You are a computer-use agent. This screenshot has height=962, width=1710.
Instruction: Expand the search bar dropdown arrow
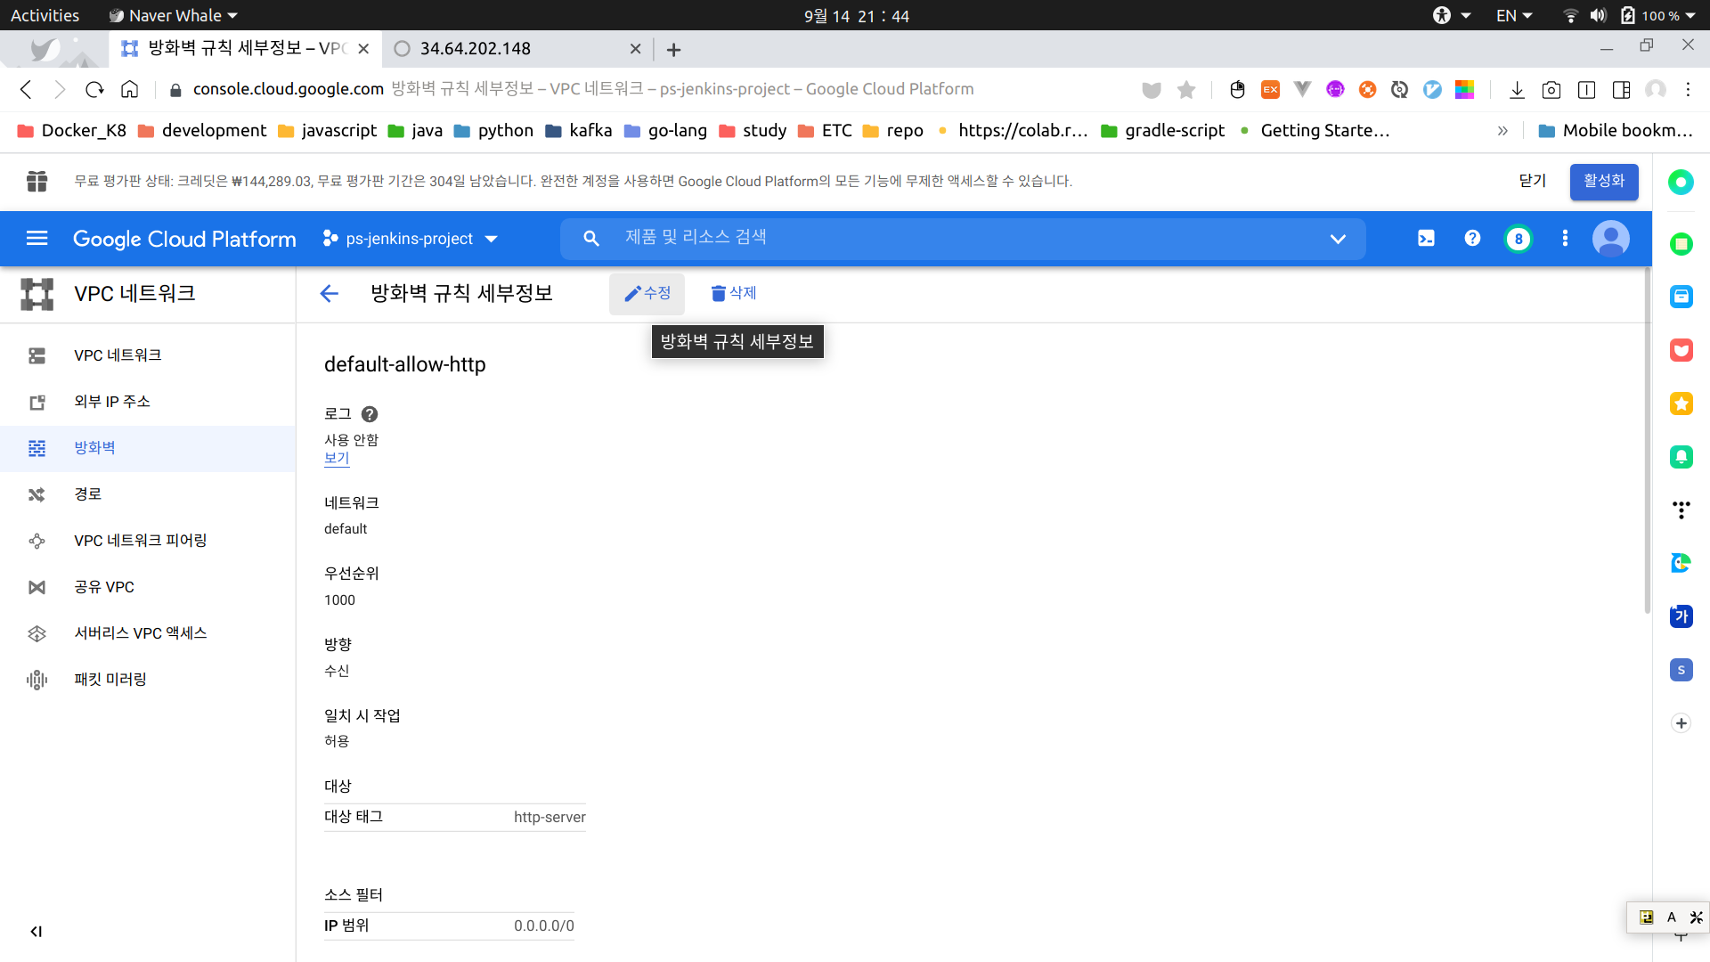click(1338, 239)
